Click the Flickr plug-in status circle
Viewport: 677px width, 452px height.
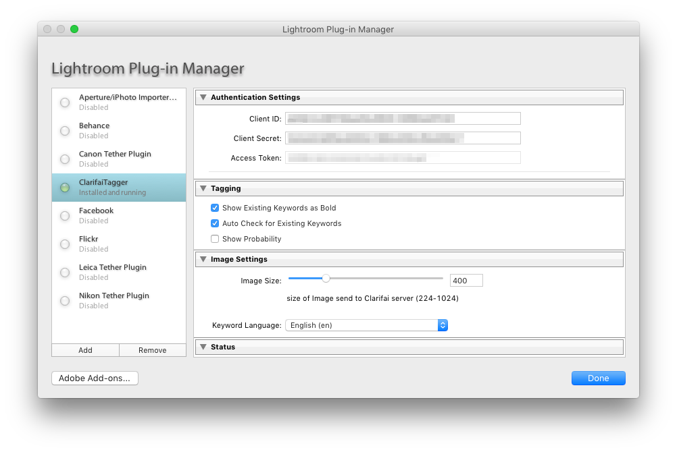65,244
